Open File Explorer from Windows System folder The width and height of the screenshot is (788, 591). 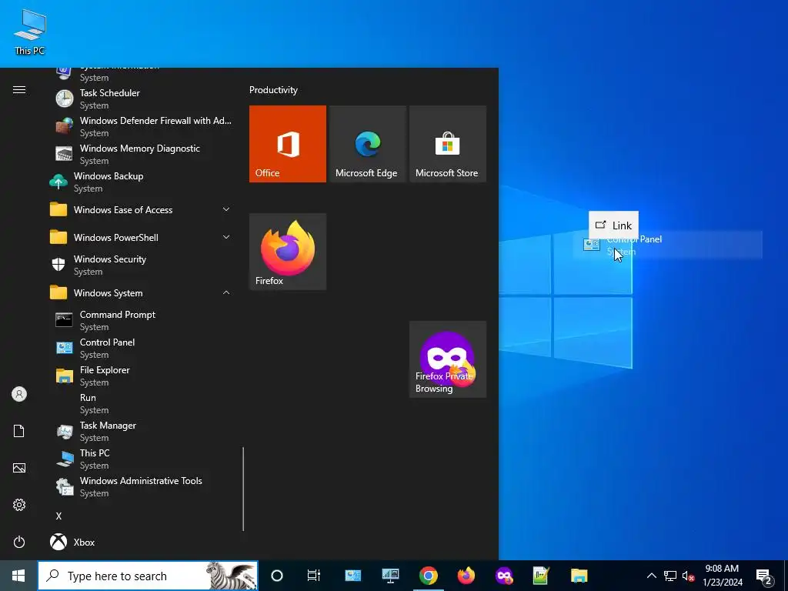(x=142, y=376)
